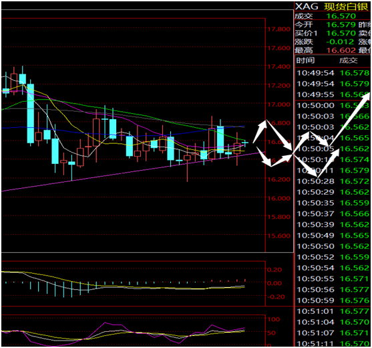
Task: Click the 16.572 price at 10:50:28
Action: point(355,181)
